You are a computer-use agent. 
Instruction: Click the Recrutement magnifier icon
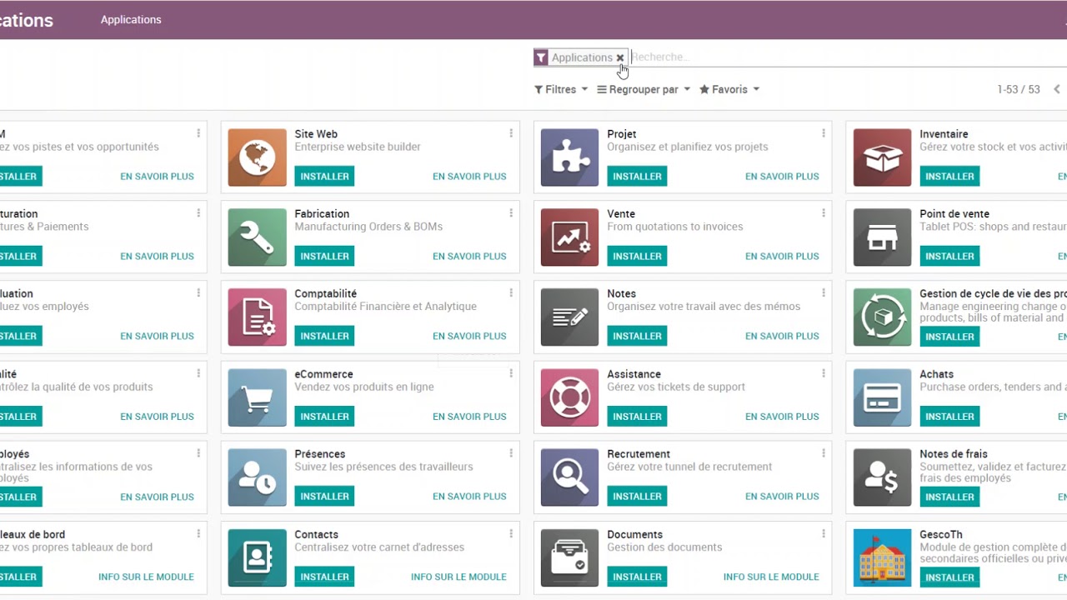[569, 477]
